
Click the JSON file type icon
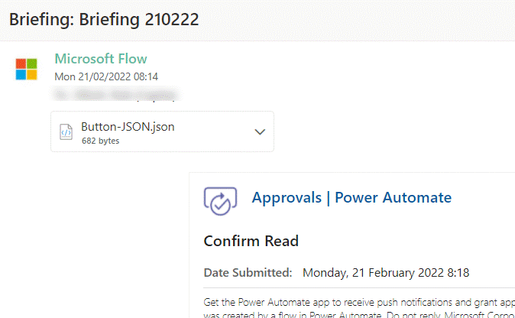[x=66, y=132]
